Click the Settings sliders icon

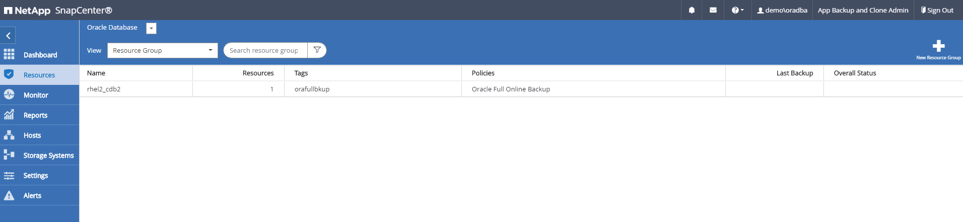(9, 175)
